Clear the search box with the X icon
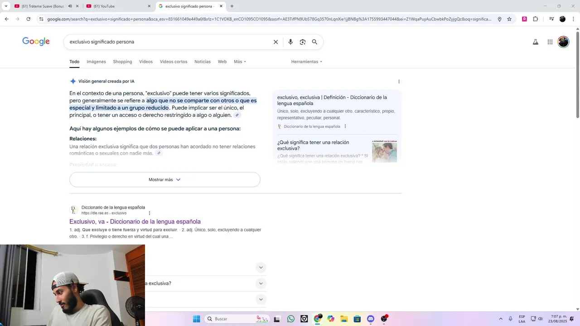Image resolution: width=580 pixels, height=326 pixels. click(x=275, y=42)
